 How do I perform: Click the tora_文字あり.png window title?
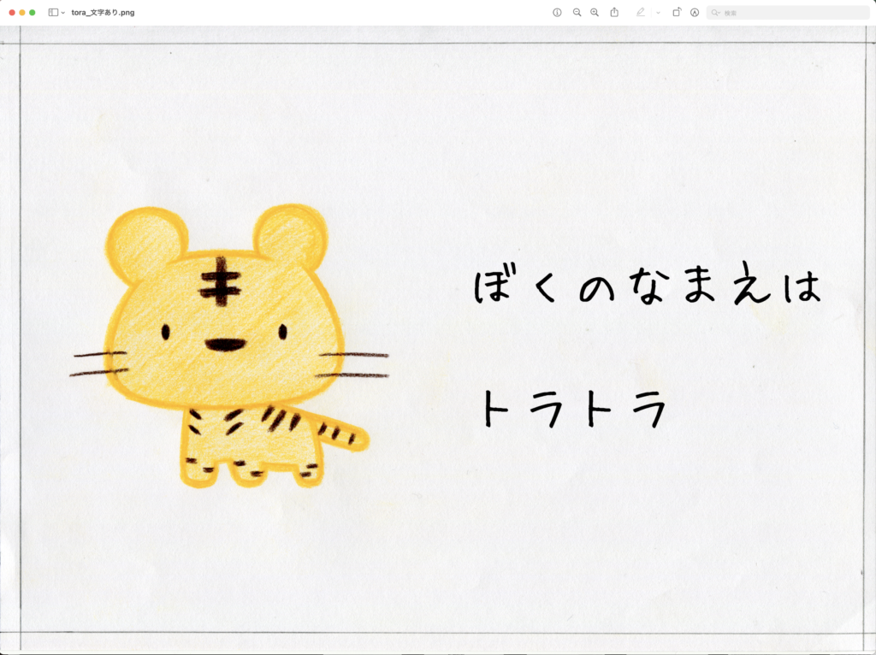click(103, 13)
